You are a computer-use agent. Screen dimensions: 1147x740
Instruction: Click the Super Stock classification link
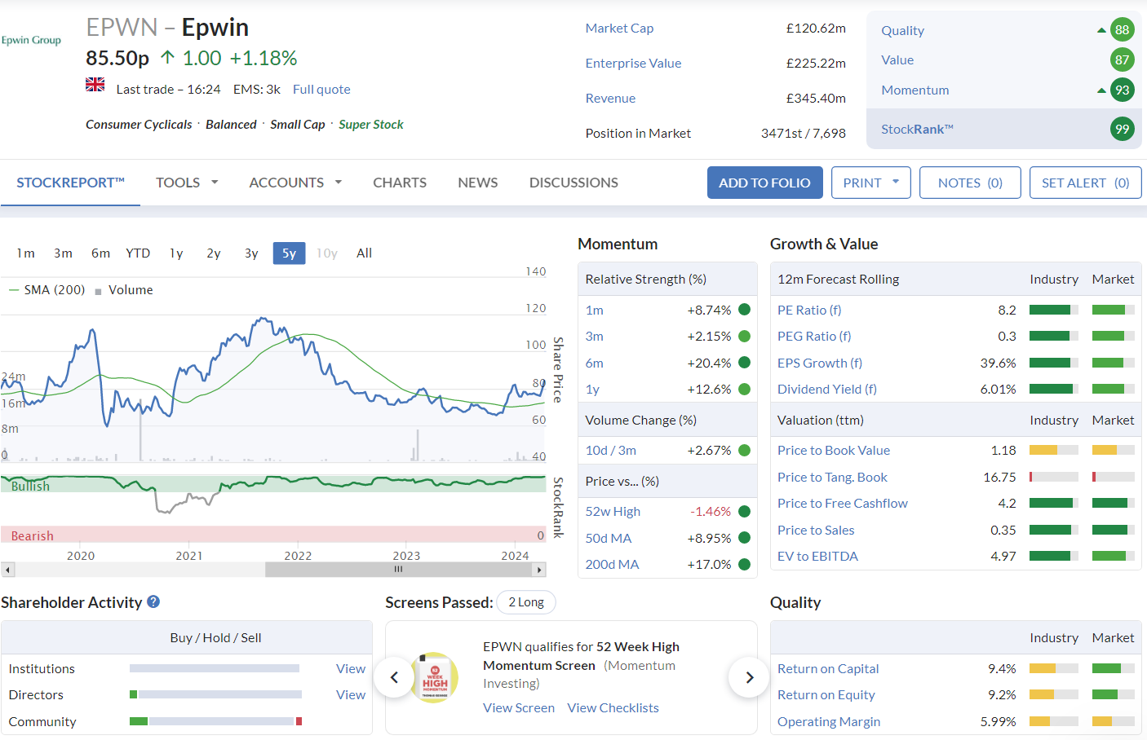coord(371,125)
